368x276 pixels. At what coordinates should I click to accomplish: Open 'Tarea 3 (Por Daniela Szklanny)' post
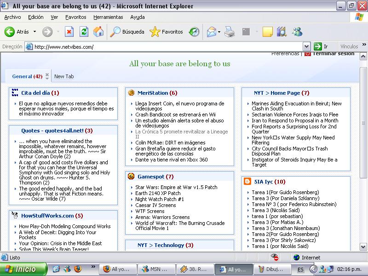click(285, 198)
